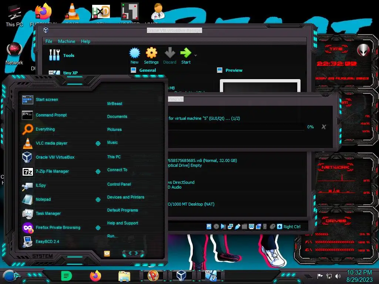Click the network status icon
379x284 pixels.
[230, 227]
